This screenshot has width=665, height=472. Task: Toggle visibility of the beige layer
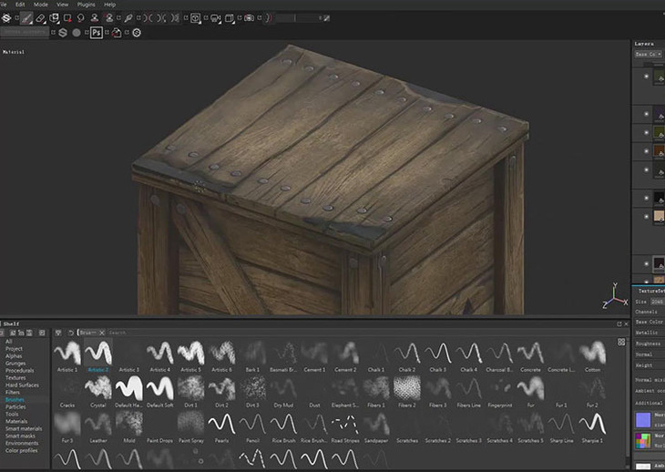647,216
